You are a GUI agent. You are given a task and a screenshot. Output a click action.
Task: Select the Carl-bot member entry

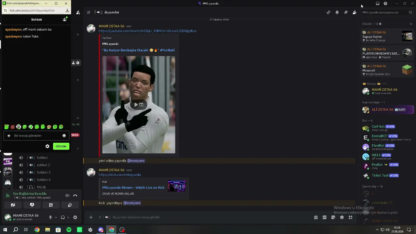tap(387, 128)
